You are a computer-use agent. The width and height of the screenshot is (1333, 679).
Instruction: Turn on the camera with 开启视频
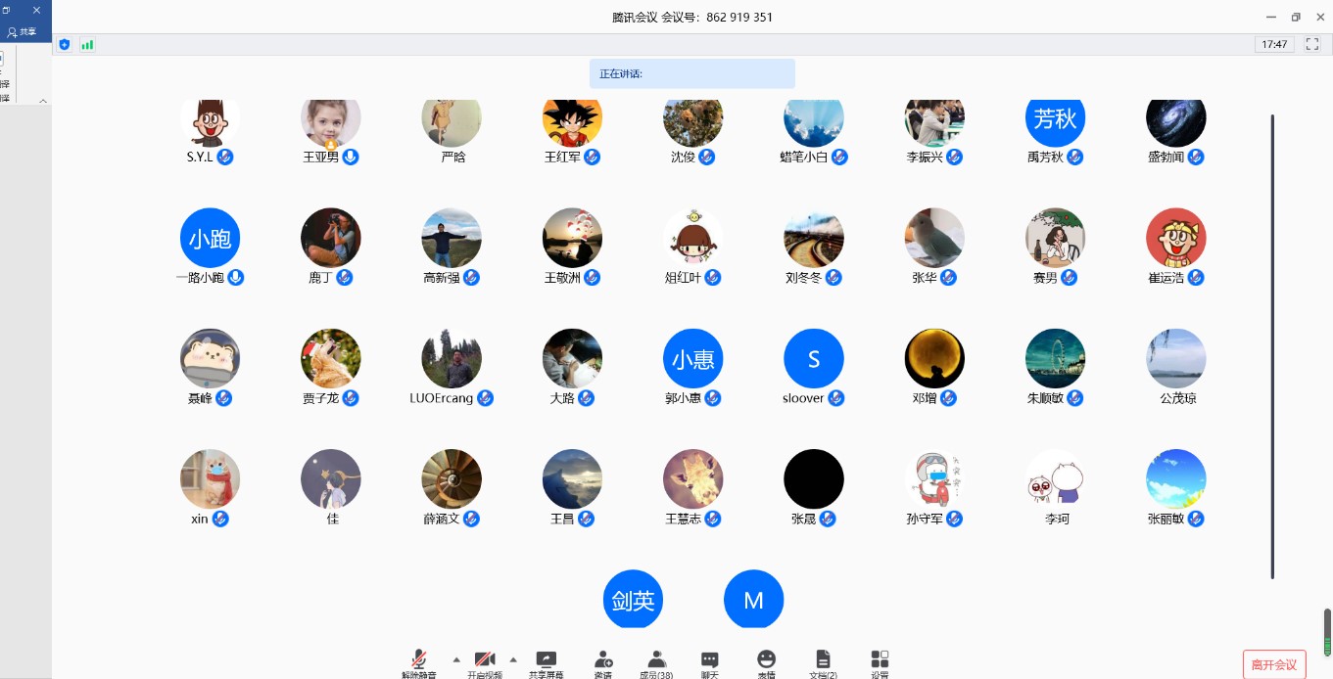tap(485, 660)
